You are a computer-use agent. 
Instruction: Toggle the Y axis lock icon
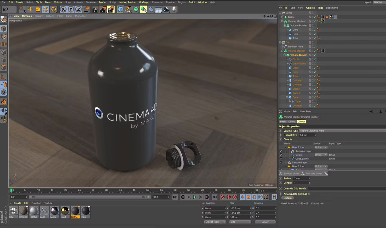pyautogui.click(x=71, y=9)
